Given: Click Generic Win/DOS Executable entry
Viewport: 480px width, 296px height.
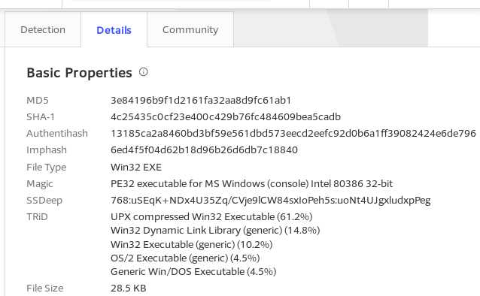Looking at the screenshot, I should (193, 271).
